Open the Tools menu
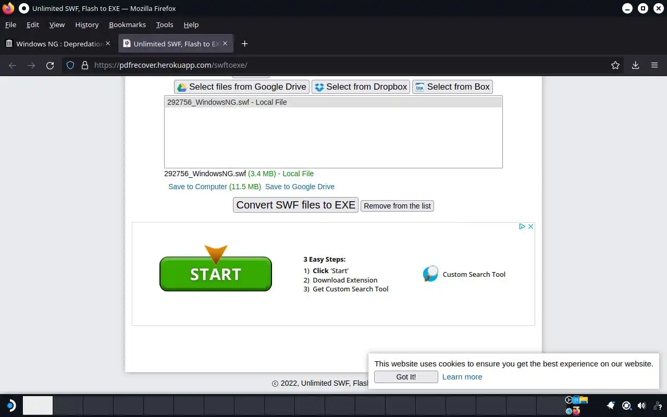The image size is (667, 417). pos(165,24)
